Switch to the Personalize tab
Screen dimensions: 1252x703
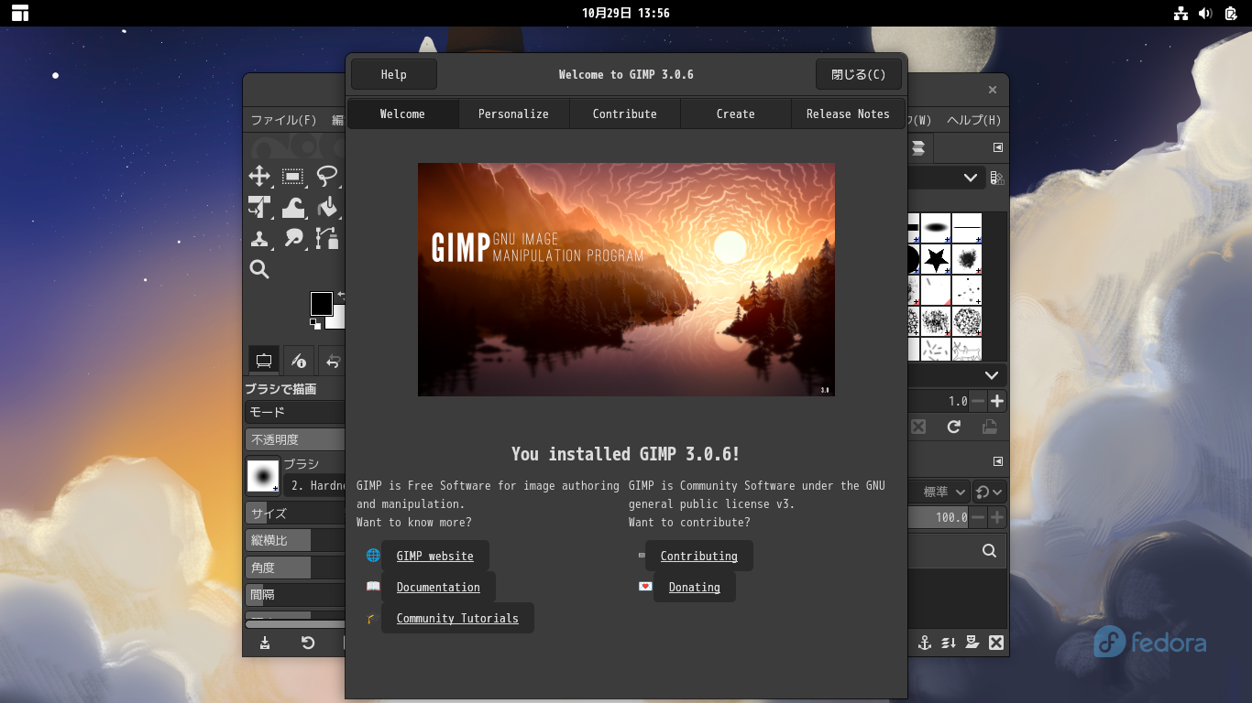pos(513,114)
